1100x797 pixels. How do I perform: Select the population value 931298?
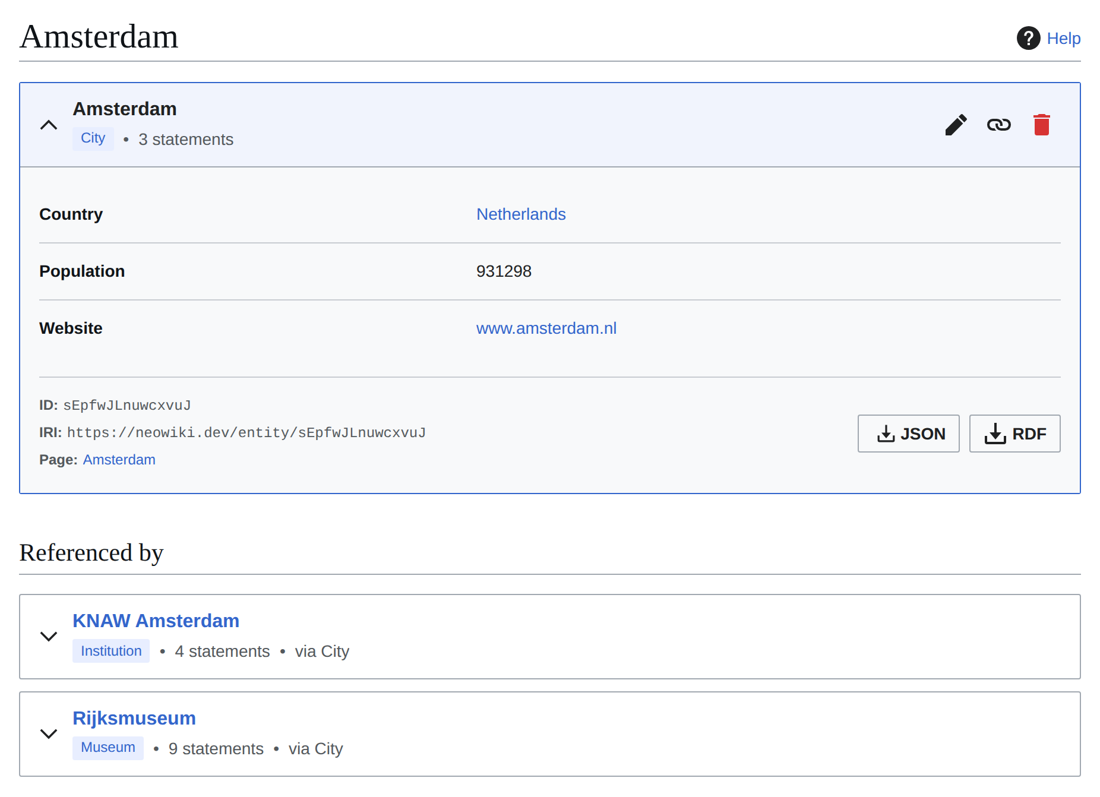pos(504,271)
